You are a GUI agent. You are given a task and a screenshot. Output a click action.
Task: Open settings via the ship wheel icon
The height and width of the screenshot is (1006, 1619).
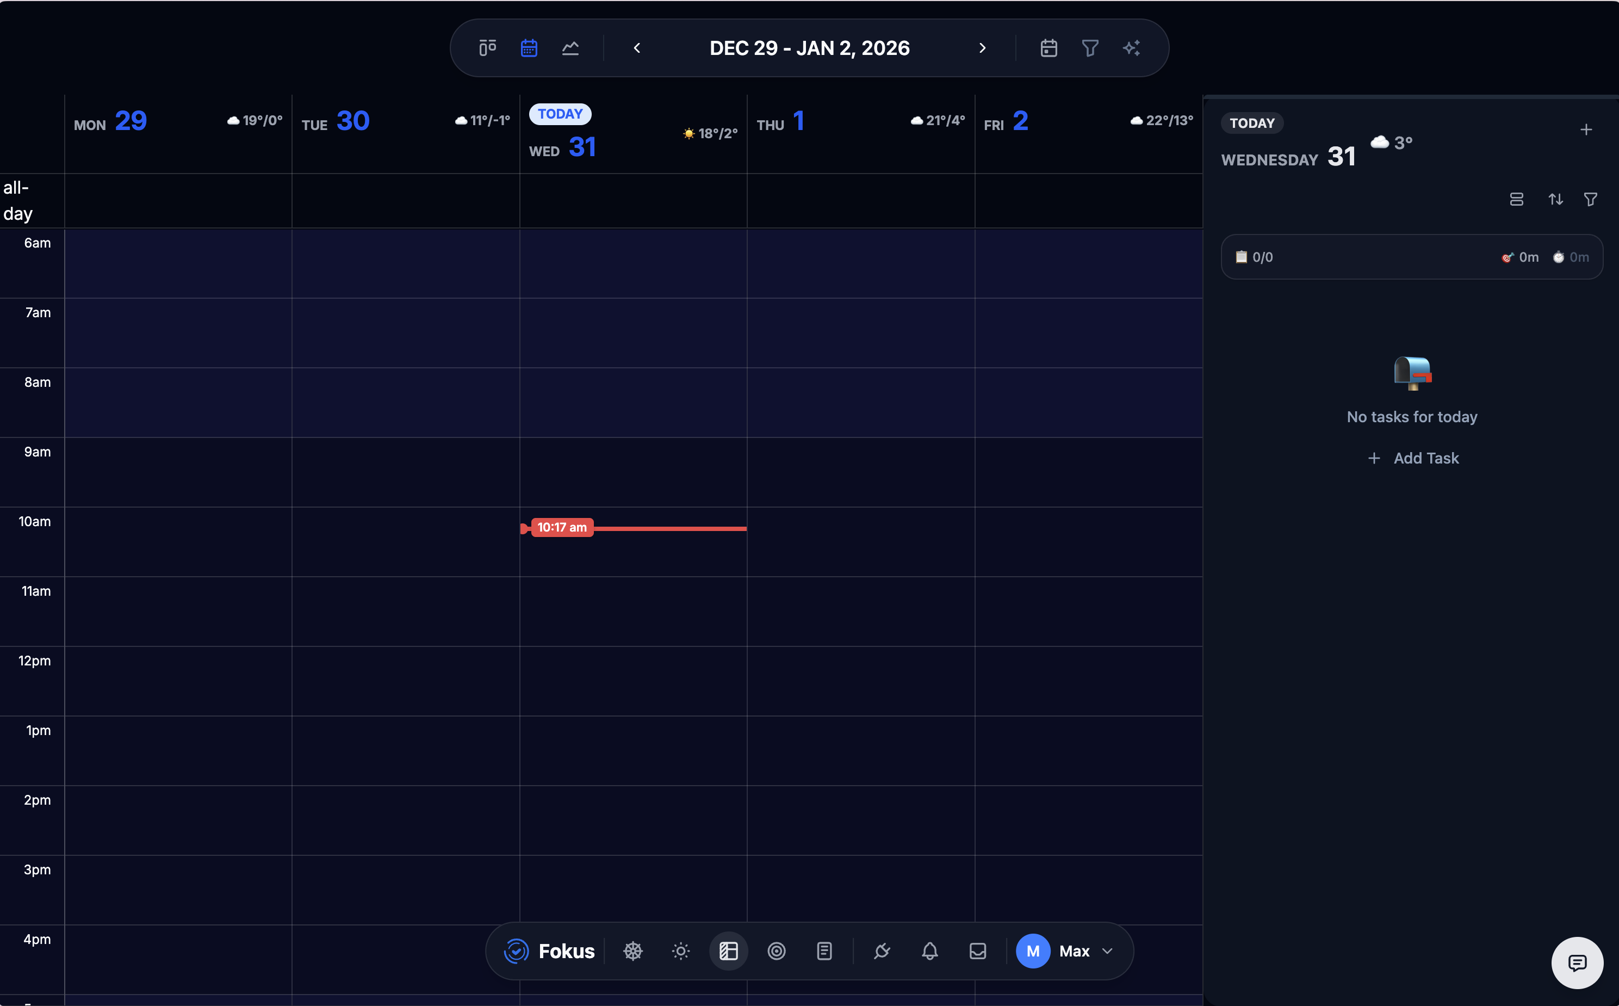pyautogui.click(x=632, y=951)
